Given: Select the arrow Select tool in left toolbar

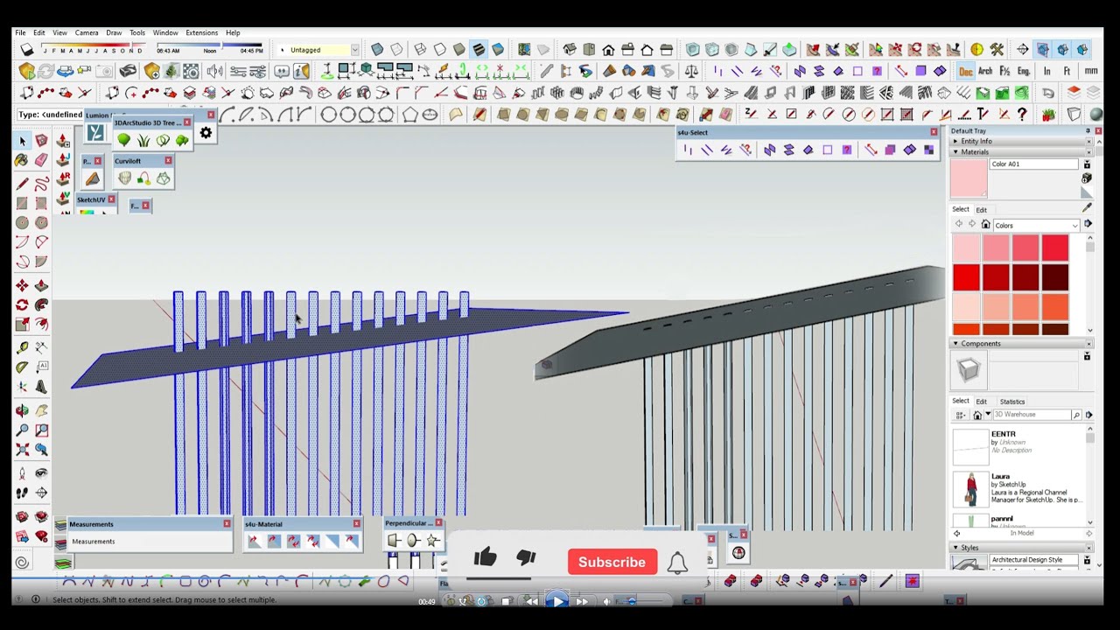Looking at the screenshot, I should point(23,141).
